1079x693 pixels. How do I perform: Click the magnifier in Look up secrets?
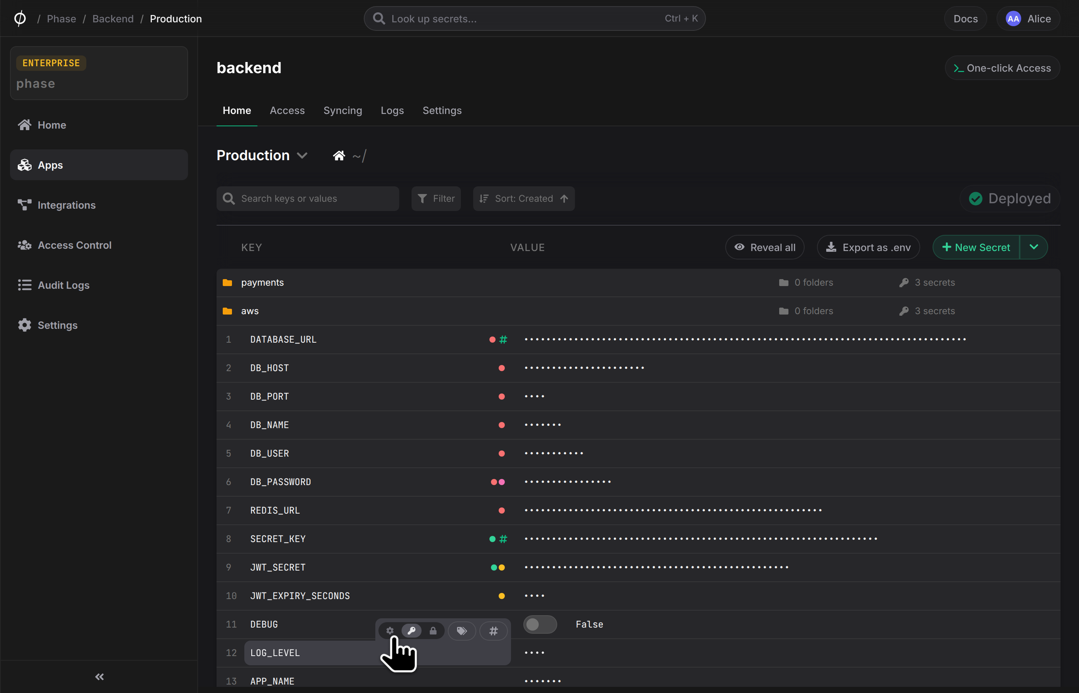pos(379,18)
